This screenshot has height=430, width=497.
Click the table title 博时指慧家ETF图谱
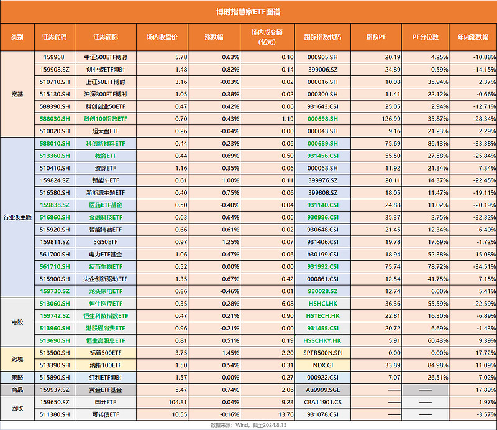tap(248, 12)
